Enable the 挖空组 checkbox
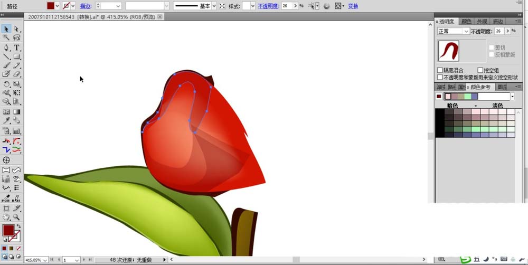Image resolution: width=528 pixels, height=265 pixels. (480, 70)
